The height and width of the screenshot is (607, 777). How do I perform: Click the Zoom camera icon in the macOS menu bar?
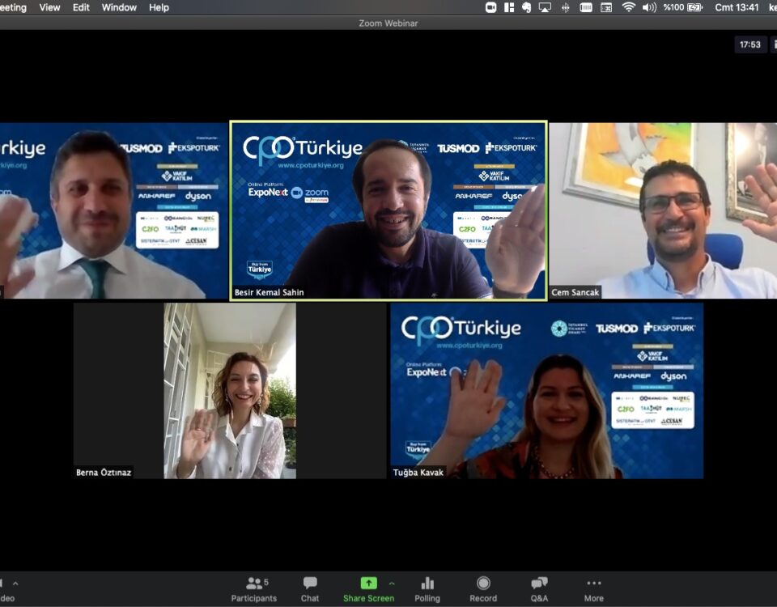tap(490, 7)
